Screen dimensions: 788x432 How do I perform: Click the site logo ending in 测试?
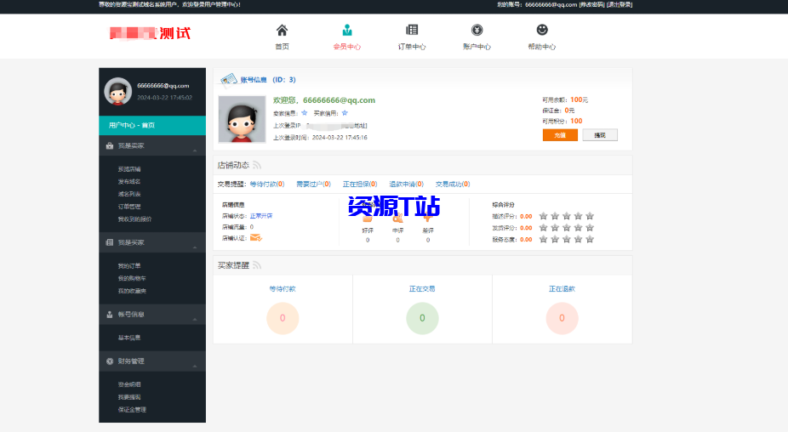pos(150,33)
